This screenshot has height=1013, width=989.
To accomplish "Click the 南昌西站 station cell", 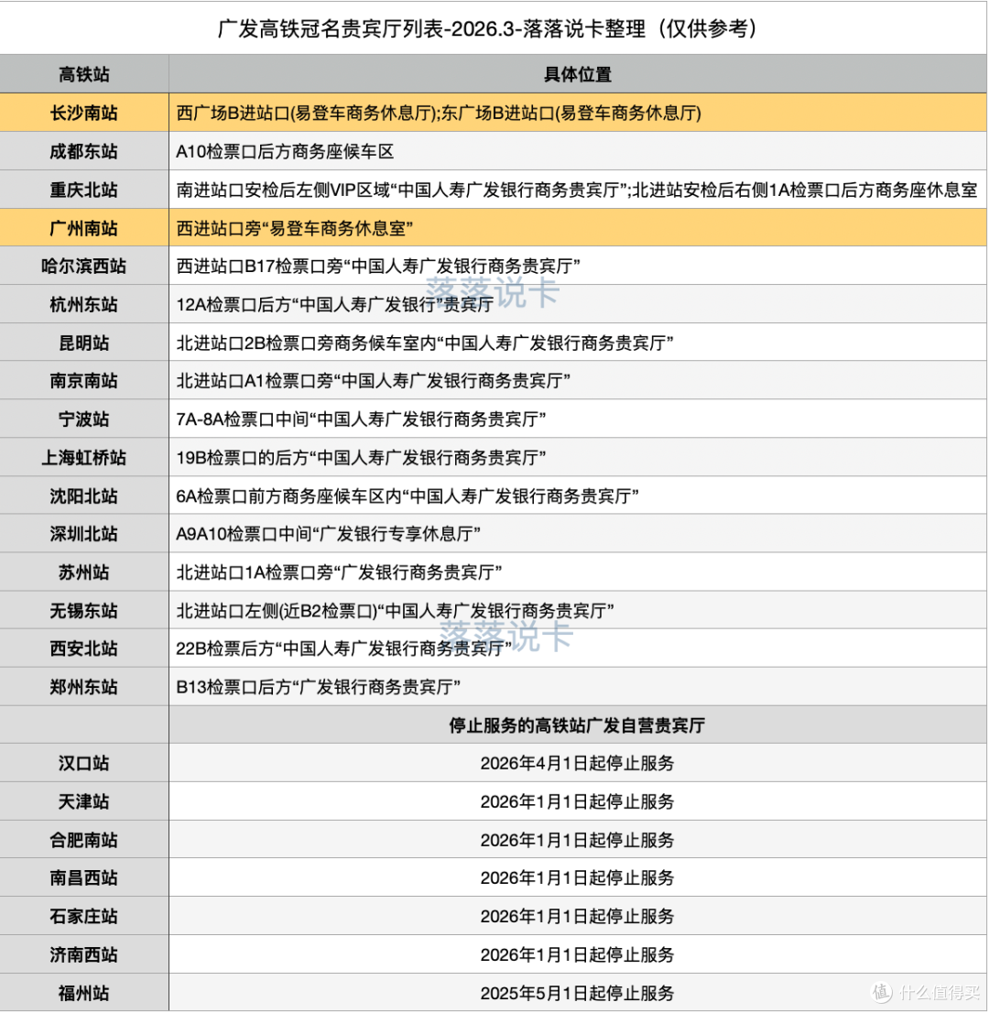I will point(84,878).
